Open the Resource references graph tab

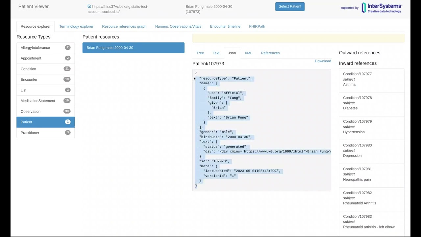click(124, 26)
